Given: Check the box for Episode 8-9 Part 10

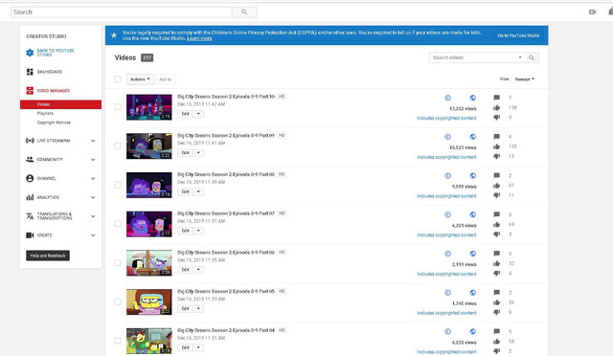Looking at the screenshot, I should pyautogui.click(x=118, y=106).
